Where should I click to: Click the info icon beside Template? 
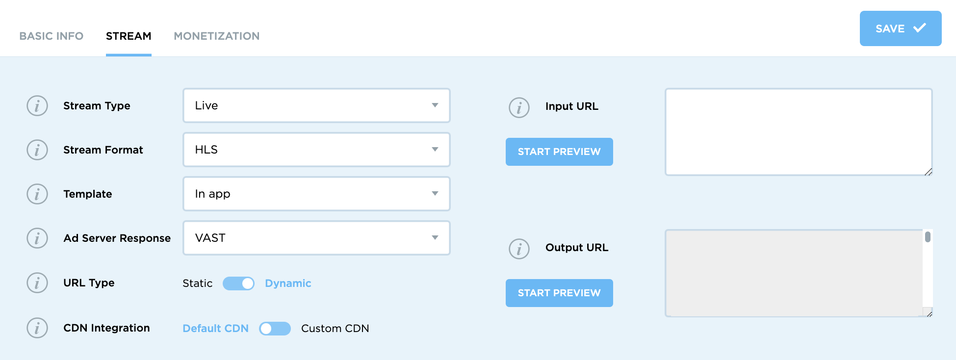pyautogui.click(x=37, y=194)
